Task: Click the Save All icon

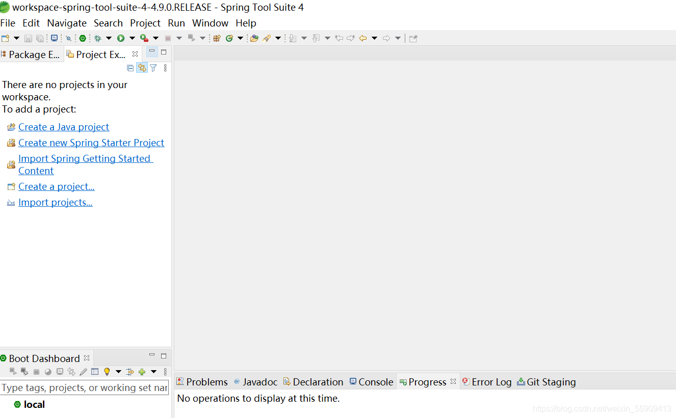Action: [40, 38]
